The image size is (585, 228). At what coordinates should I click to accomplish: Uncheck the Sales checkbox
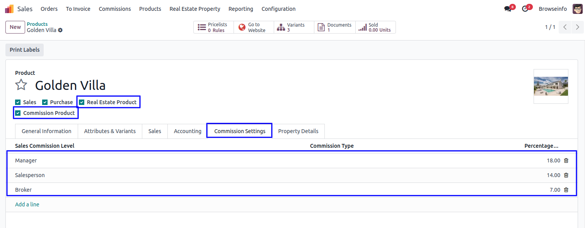(18, 102)
